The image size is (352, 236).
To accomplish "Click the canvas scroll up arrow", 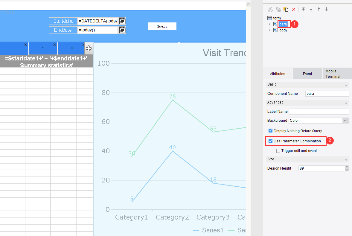I will pos(248,4).
